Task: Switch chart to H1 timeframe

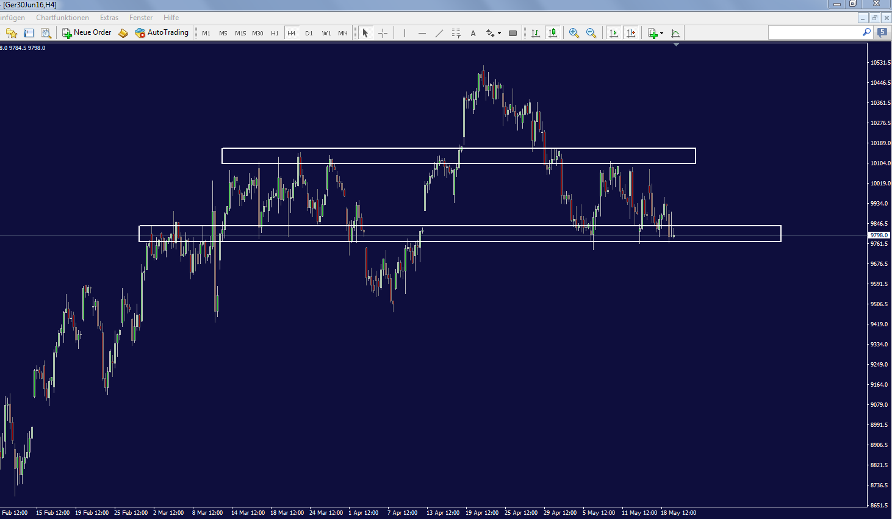Action: [x=275, y=33]
